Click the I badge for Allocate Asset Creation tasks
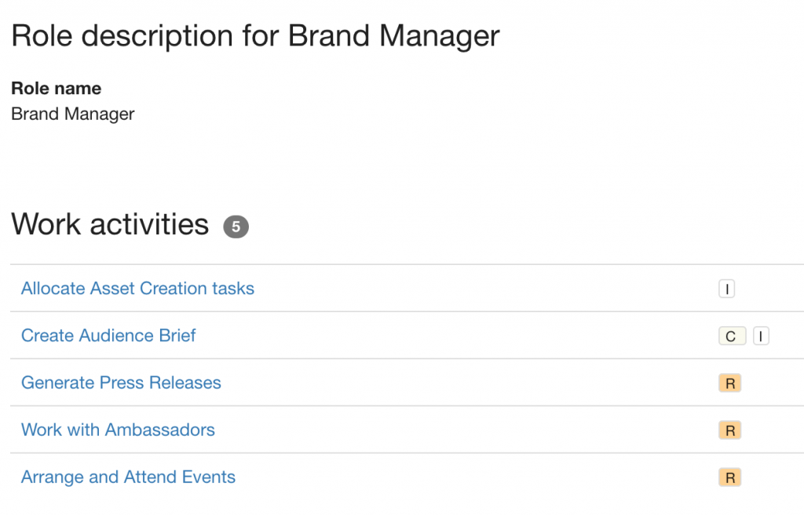Image resolution: width=804 pixels, height=516 pixels. click(x=726, y=289)
